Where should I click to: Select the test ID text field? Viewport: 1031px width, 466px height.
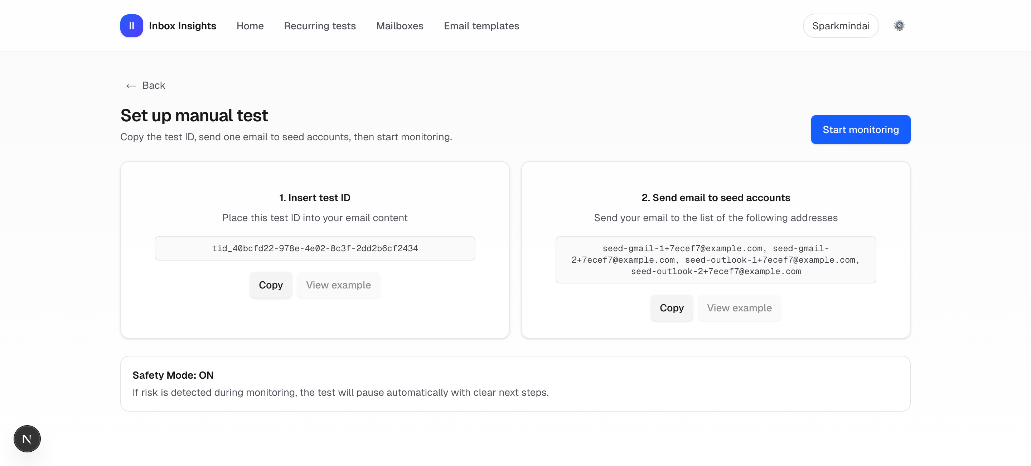(315, 248)
